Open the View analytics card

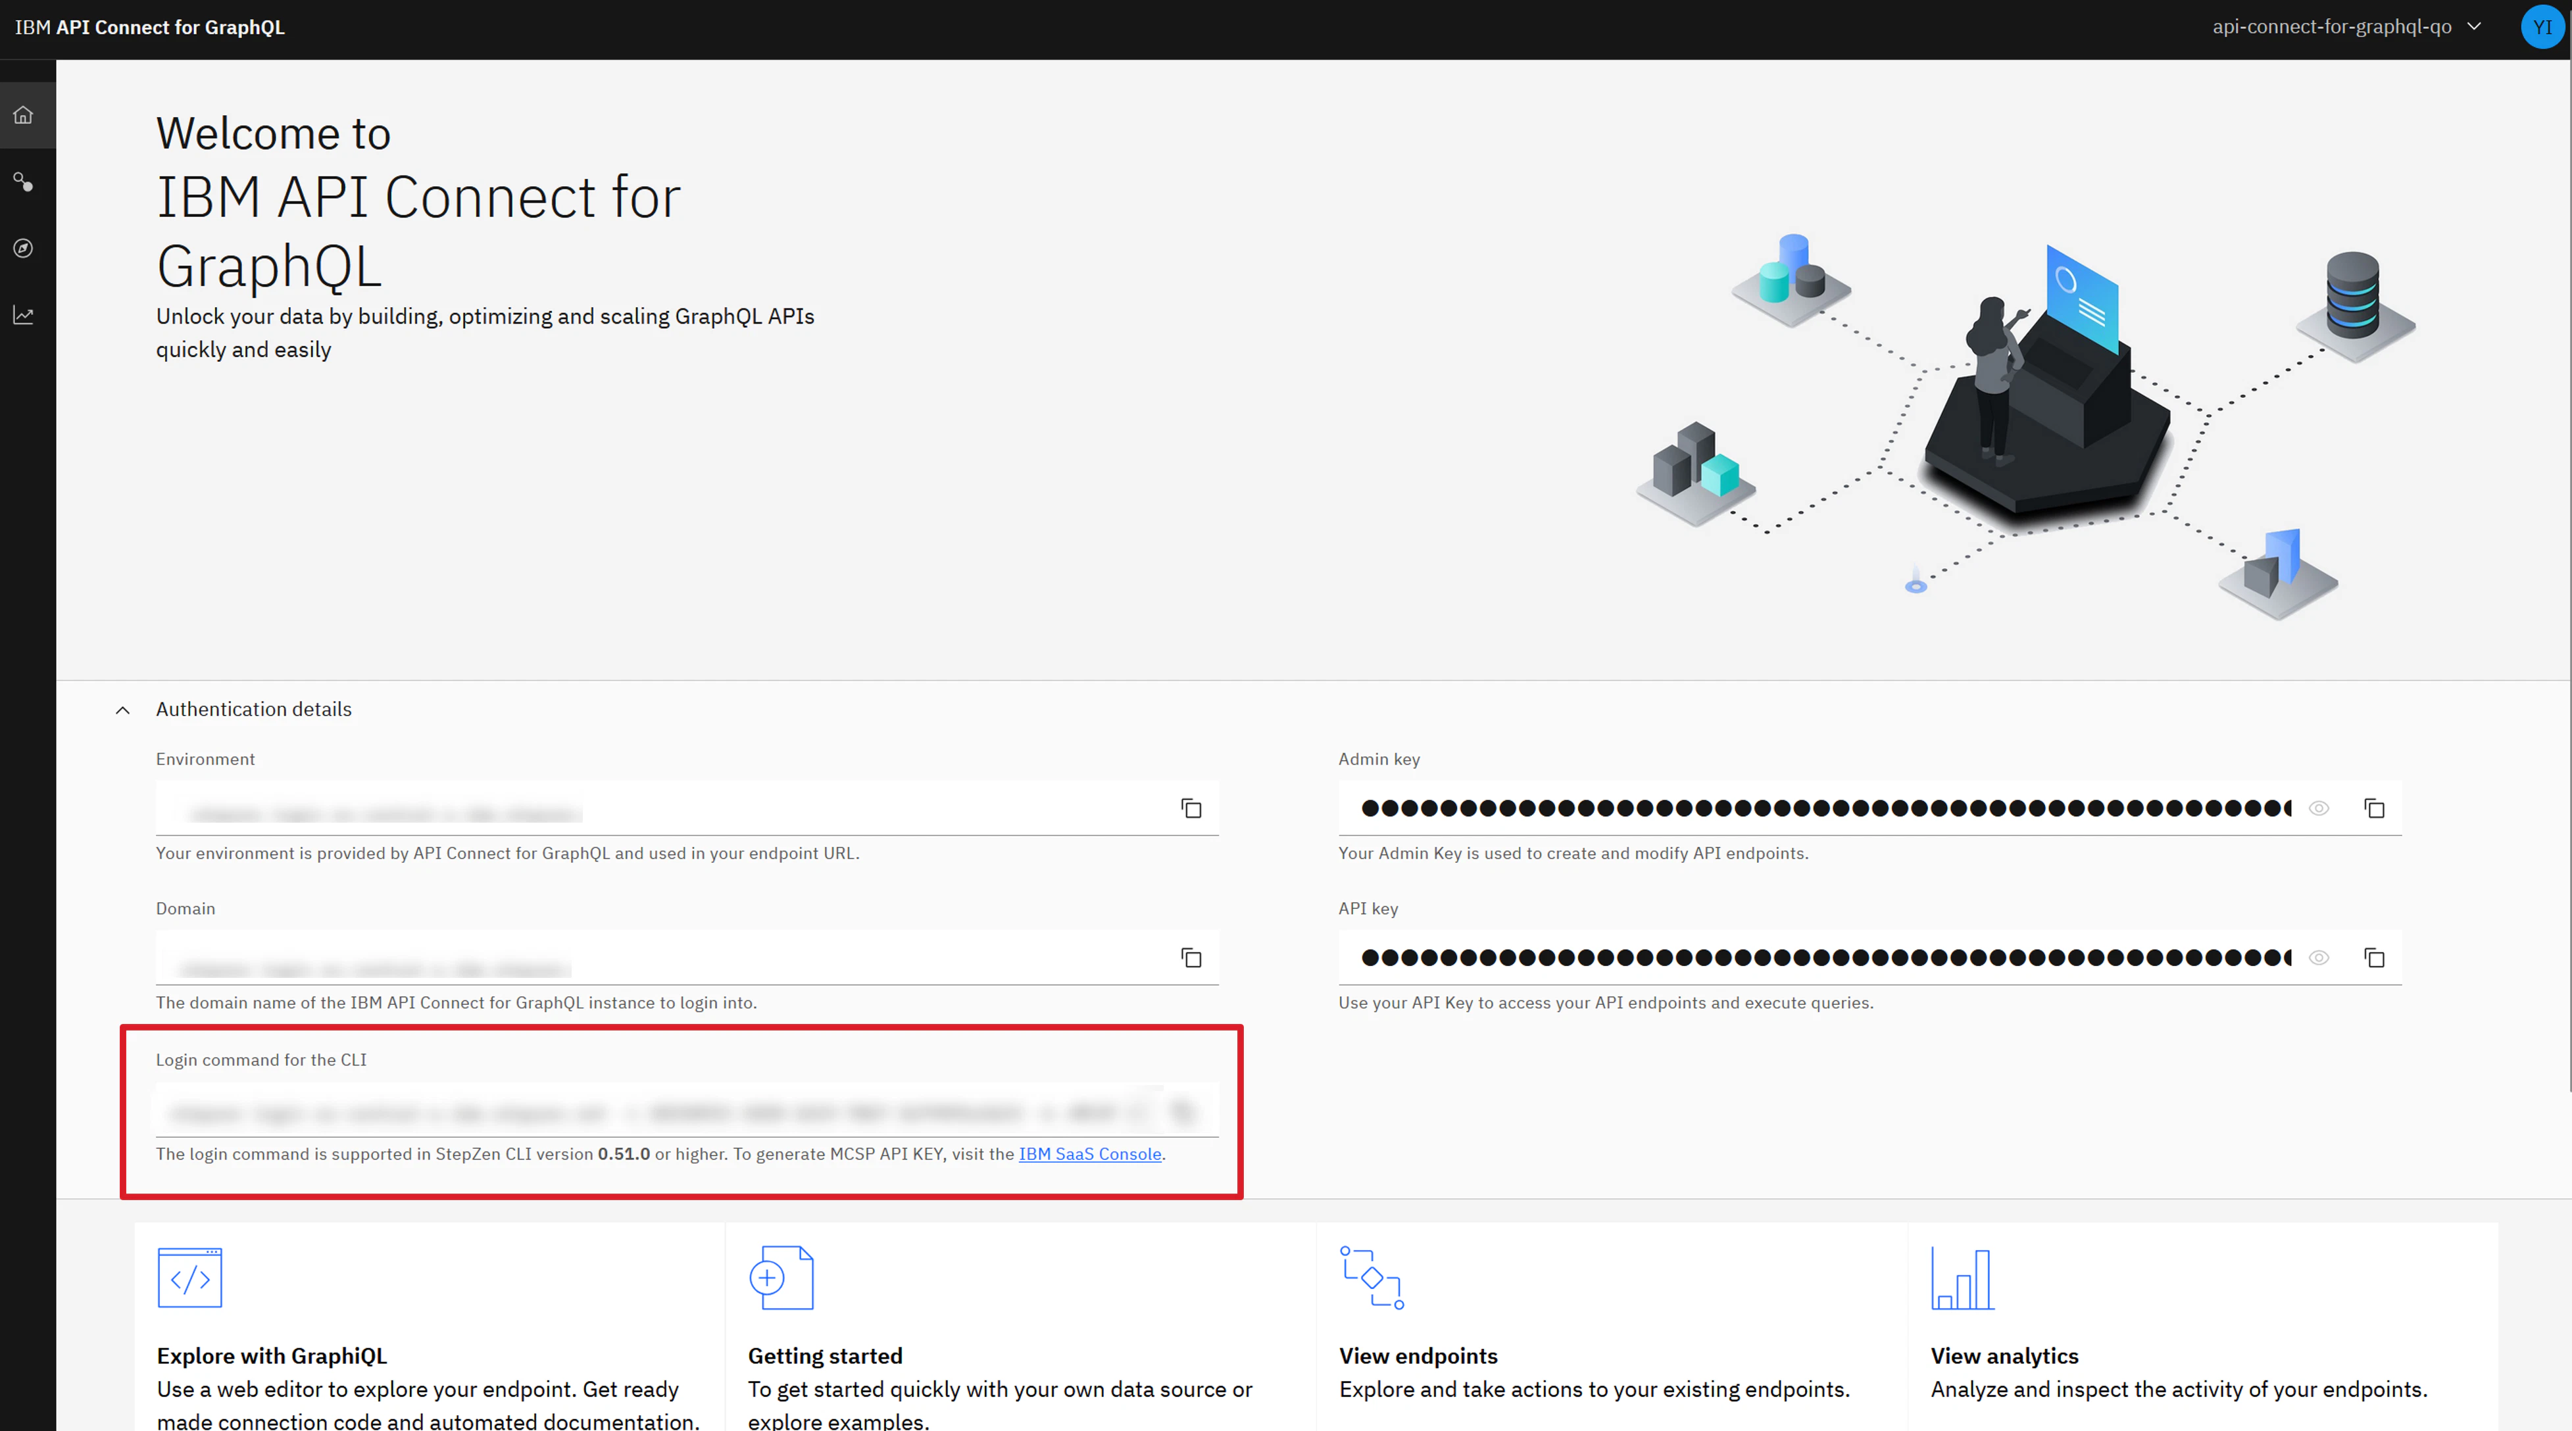click(x=2202, y=1327)
